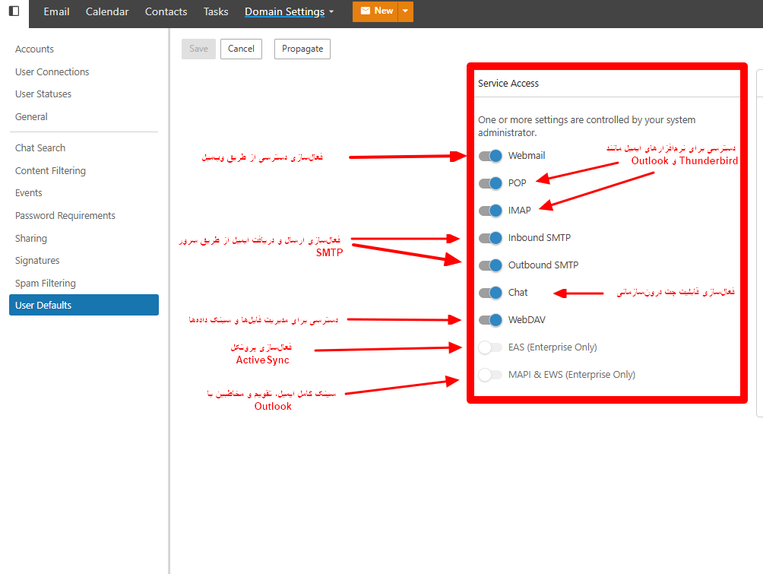The image size is (763, 574).
Task: Toggle the Outbound SMTP switch
Action: 491,265
